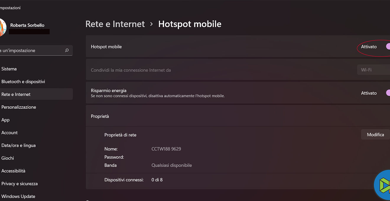
Task: Select Personalizzazione in the sidebar
Action: pyautogui.click(x=19, y=107)
